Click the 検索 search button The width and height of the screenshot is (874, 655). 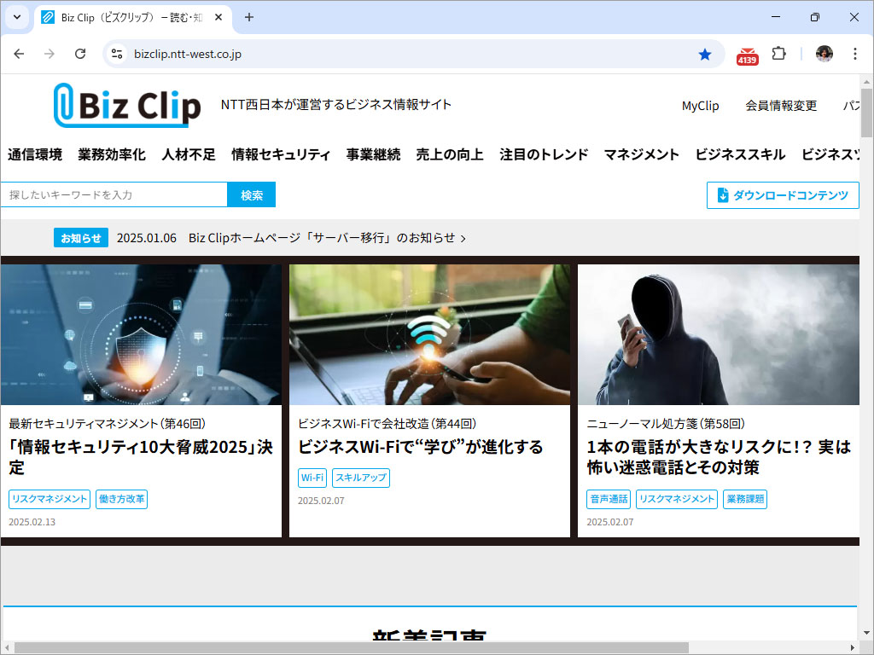pos(252,195)
